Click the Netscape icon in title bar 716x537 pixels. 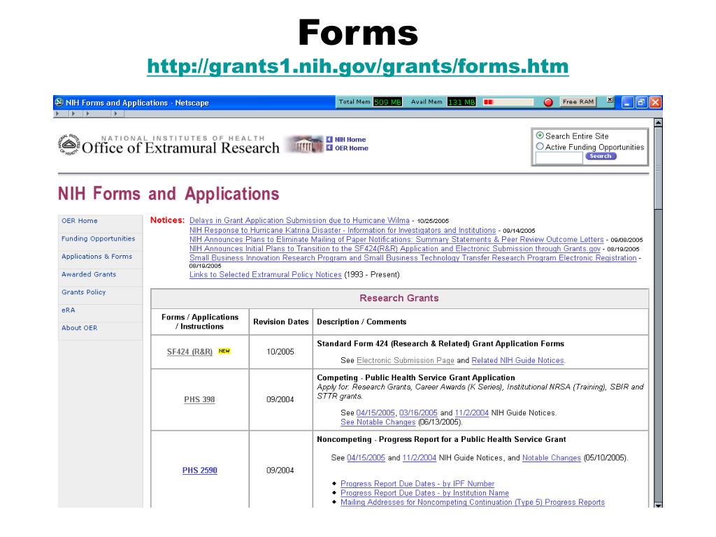59,102
